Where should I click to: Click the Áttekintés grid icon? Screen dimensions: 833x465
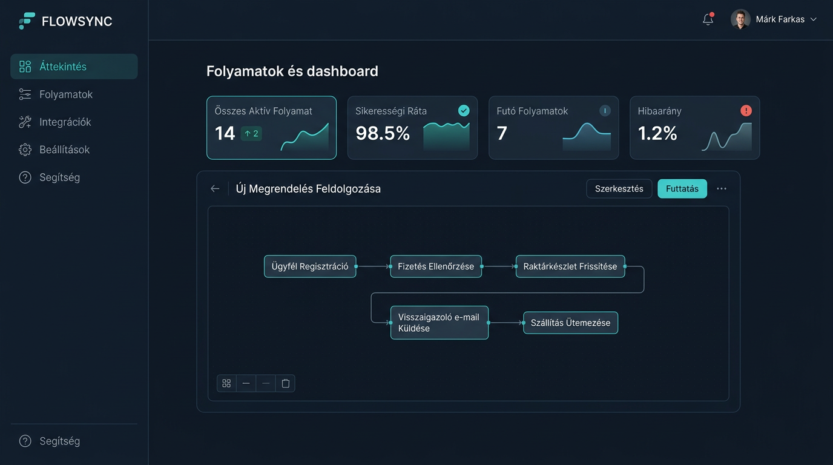pos(25,67)
